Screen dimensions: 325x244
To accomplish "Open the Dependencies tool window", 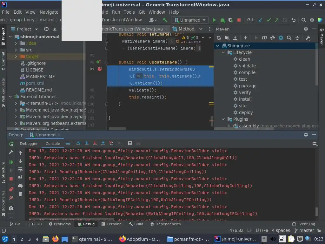I will [165, 224].
